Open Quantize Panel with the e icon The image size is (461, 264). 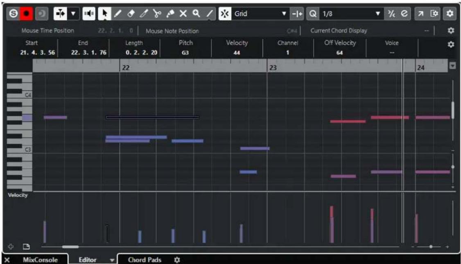click(x=404, y=14)
